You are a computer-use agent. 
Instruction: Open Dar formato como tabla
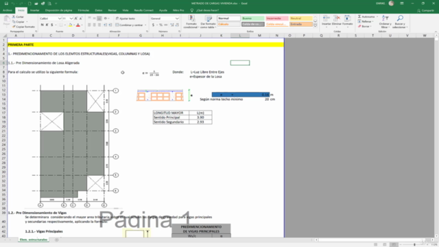pos(208,22)
